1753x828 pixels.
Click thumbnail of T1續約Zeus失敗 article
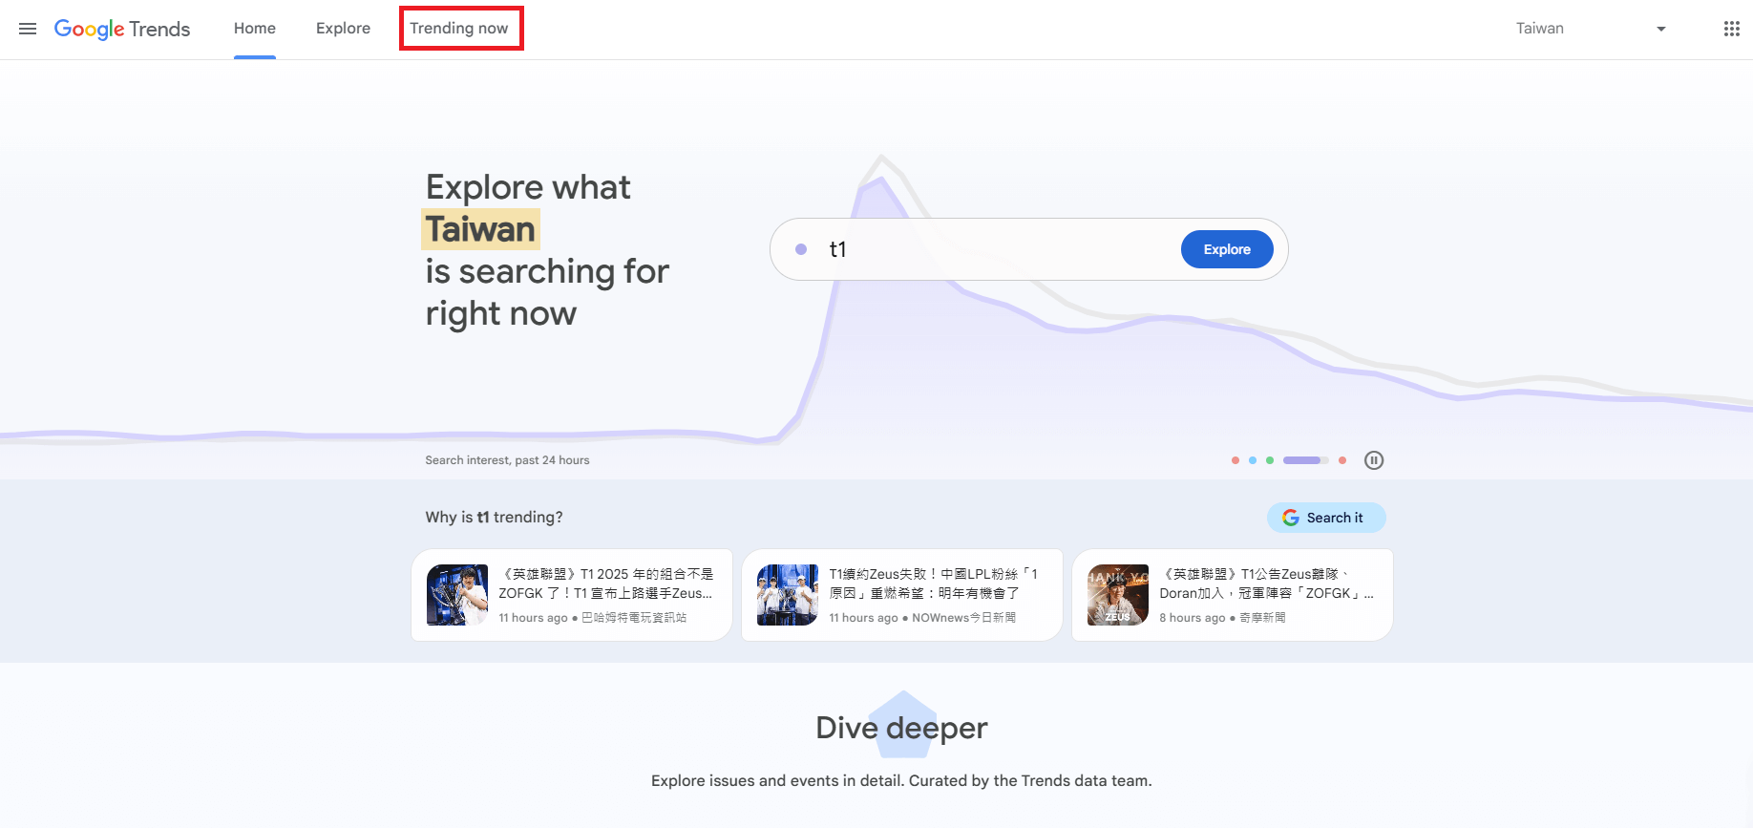[x=788, y=595]
